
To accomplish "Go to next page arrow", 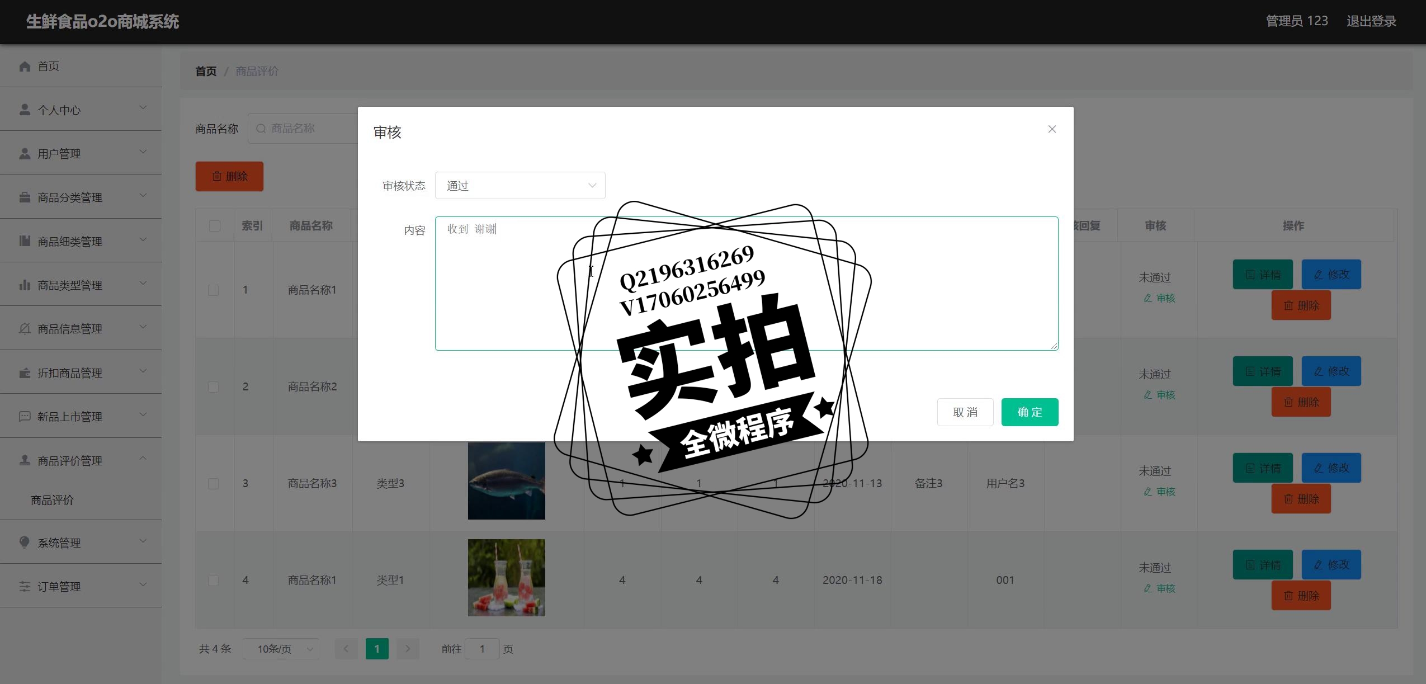I will [408, 649].
